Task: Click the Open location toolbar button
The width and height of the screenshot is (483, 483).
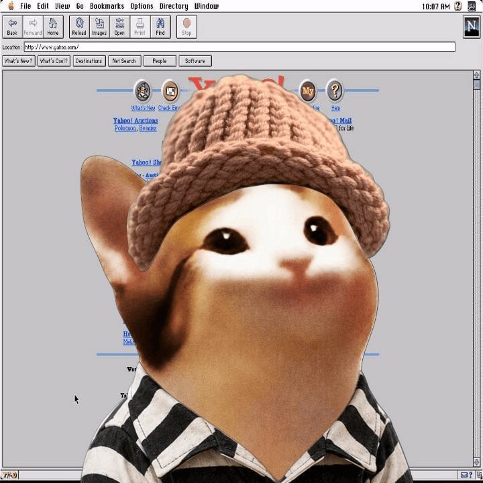Action: coord(119,27)
